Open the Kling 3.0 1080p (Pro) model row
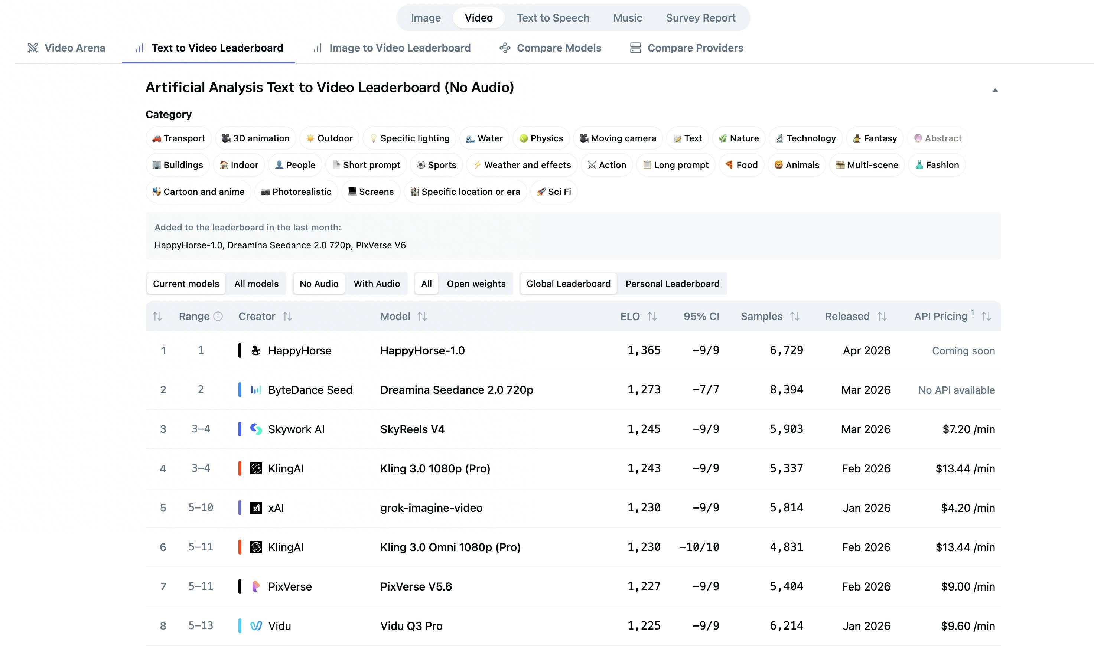Viewport: 1094px width, 654px height. (x=434, y=468)
